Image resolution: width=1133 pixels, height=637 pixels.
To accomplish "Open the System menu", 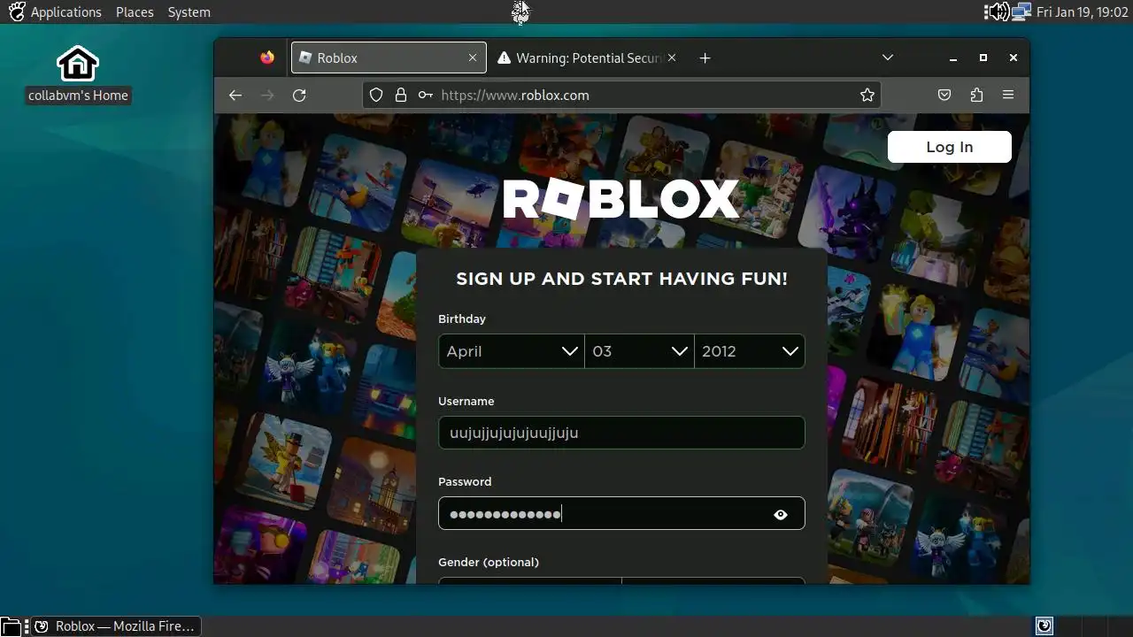I will (189, 12).
